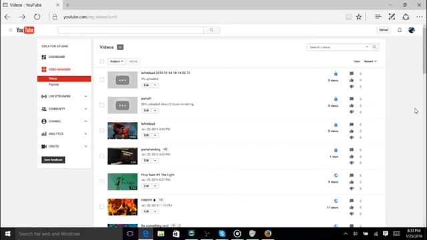Open the reading view book icon
Image resolution: width=427 pixels, height=240 pixels.
(348, 17)
